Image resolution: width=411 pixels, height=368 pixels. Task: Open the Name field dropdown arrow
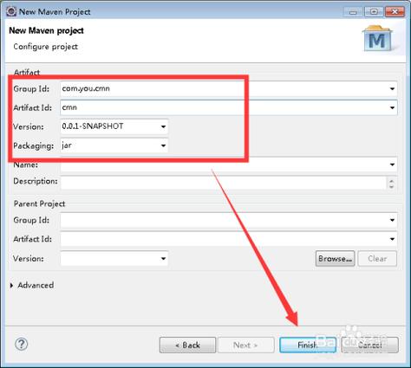392,165
